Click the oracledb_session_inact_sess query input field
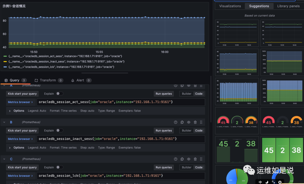The image size is (304, 184). pyautogui.click(x=121, y=139)
